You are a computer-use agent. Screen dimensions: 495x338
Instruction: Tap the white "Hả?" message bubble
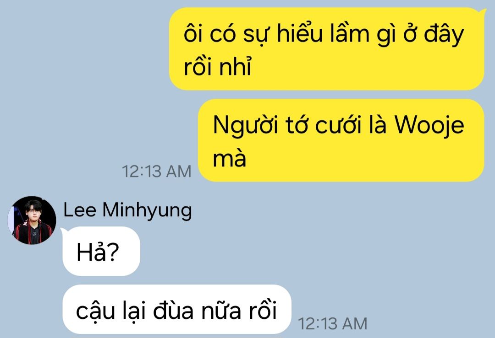(x=101, y=252)
